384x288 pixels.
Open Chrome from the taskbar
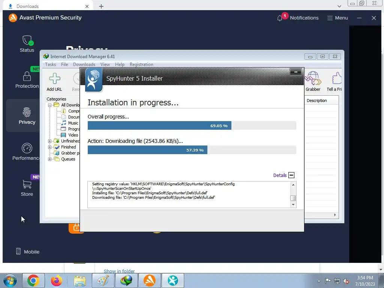(33, 280)
